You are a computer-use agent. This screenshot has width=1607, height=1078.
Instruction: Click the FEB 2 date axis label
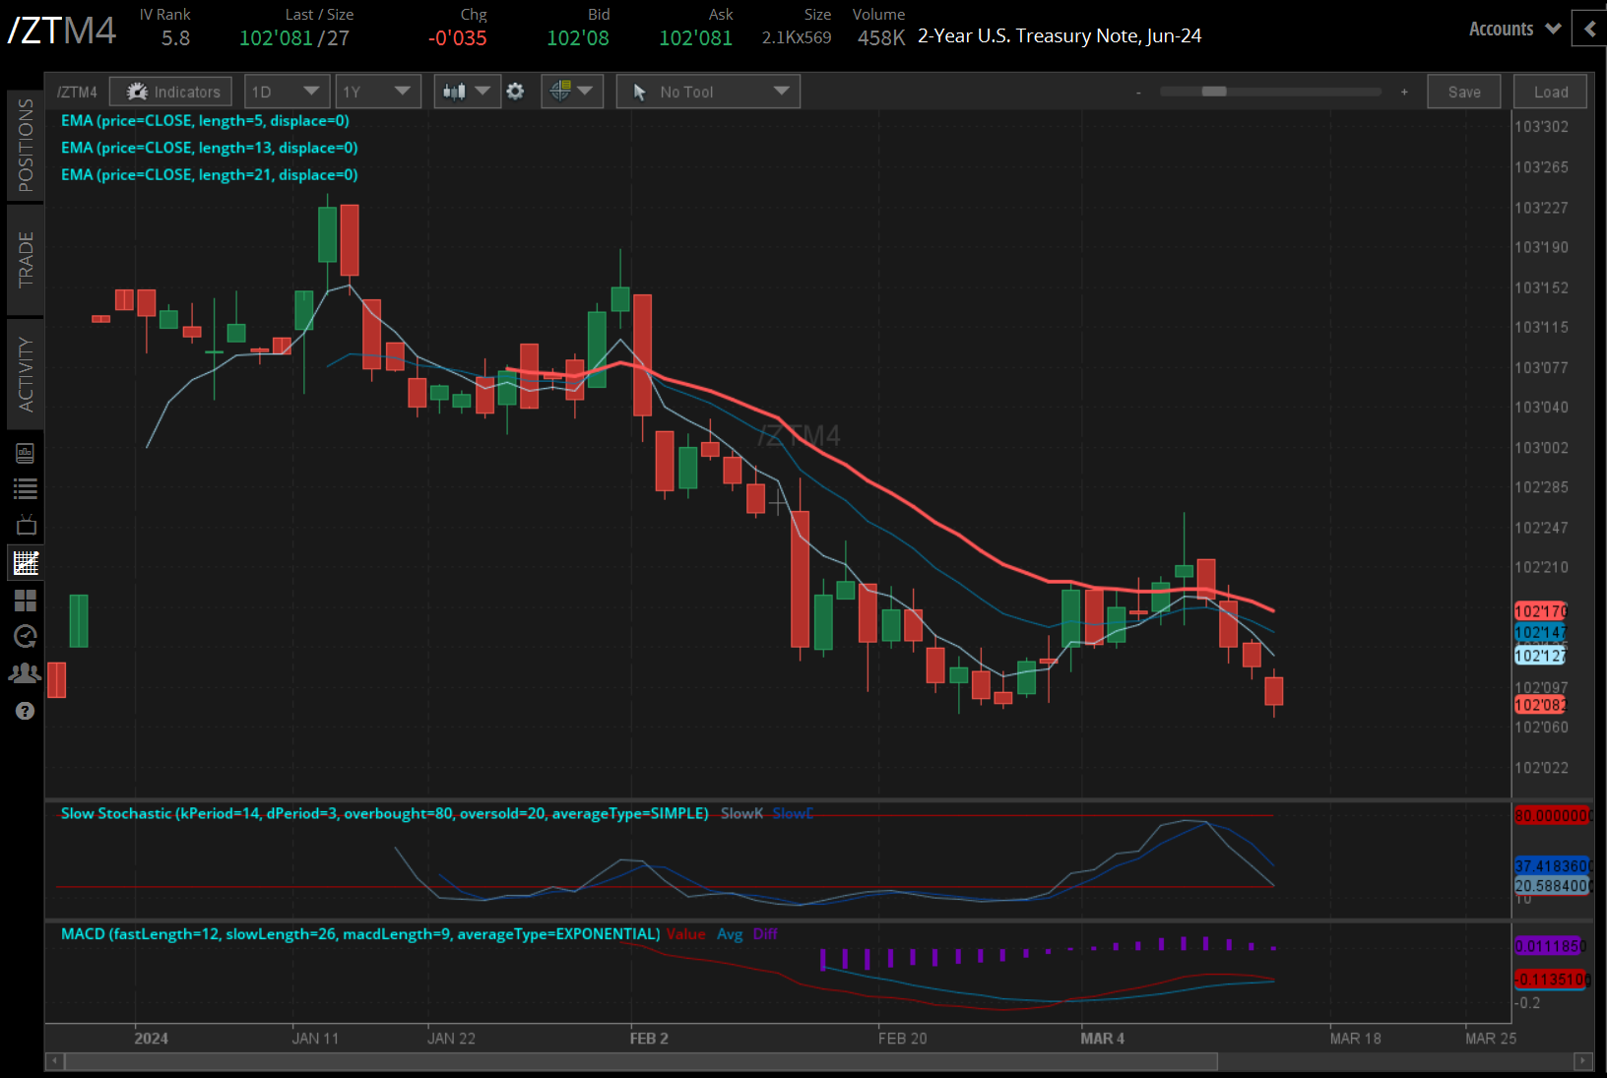point(649,1039)
